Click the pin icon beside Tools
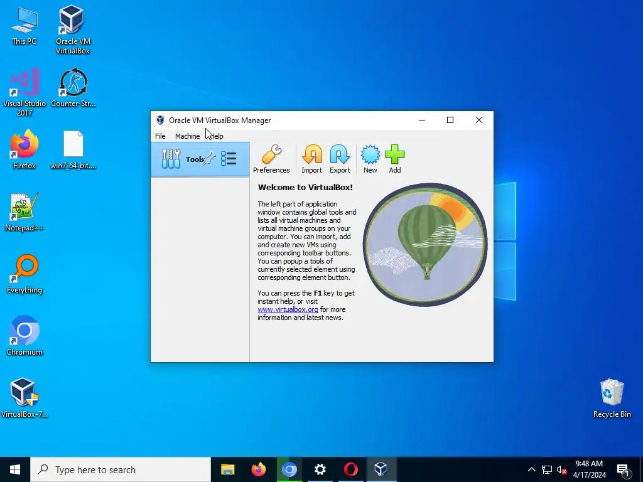The width and height of the screenshot is (643, 482). 208,159
